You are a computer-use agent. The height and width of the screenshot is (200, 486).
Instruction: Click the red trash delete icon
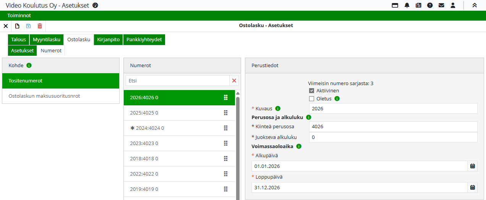[40, 26]
